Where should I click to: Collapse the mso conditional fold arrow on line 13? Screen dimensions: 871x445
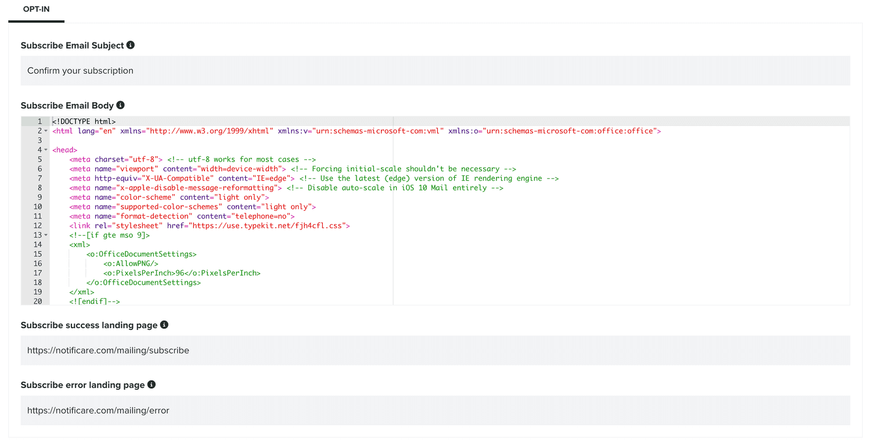point(46,235)
